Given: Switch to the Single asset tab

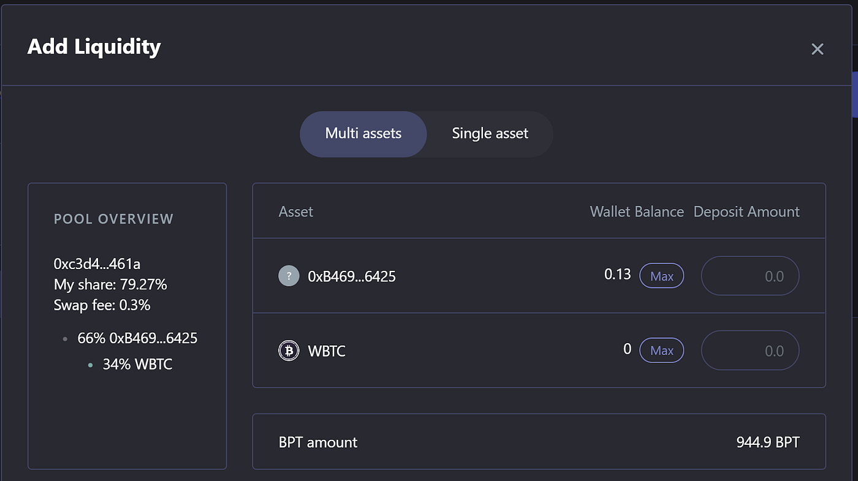Looking at the screenshot, I should 490,134.
